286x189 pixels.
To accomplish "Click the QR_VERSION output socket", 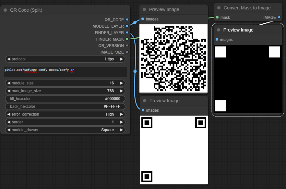I will point(127,46).
